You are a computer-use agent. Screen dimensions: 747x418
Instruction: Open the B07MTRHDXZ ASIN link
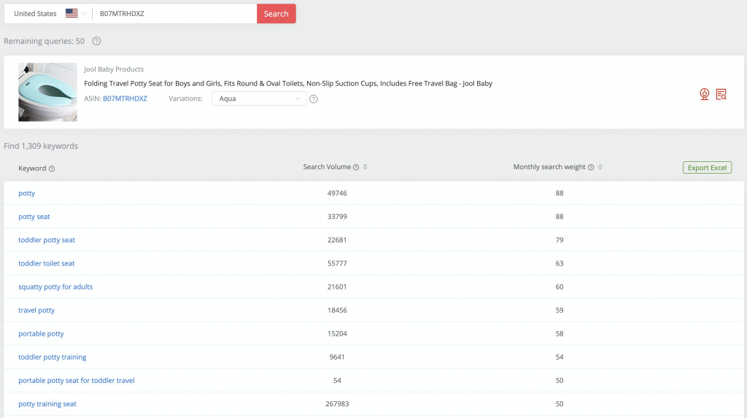(125, 98)
